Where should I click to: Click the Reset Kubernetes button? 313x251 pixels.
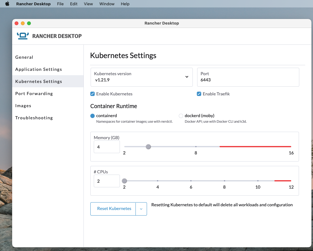[113, 209]
